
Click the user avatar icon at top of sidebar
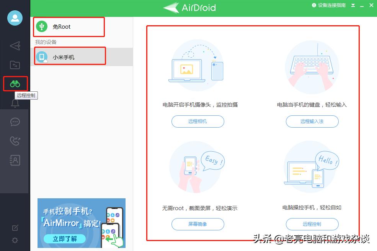tap(15, 18)
